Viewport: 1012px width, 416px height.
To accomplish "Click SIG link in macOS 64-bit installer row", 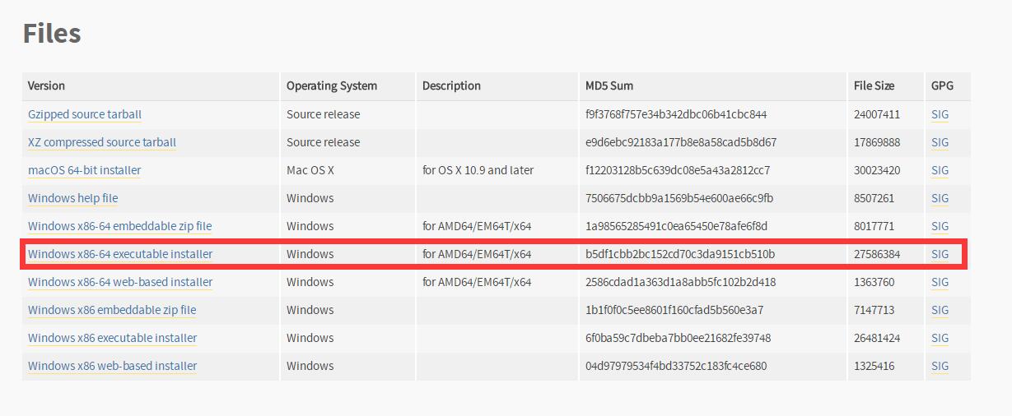I will (x=940, y=170).
